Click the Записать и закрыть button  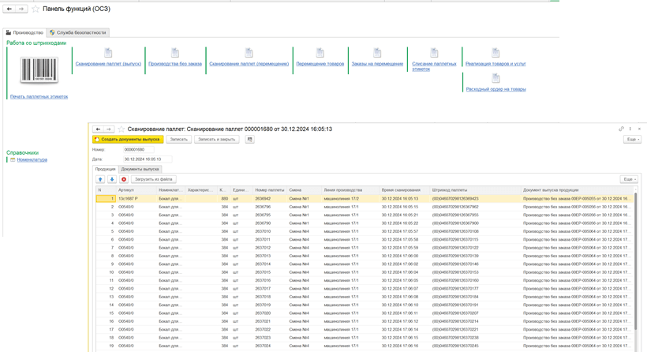216,139
